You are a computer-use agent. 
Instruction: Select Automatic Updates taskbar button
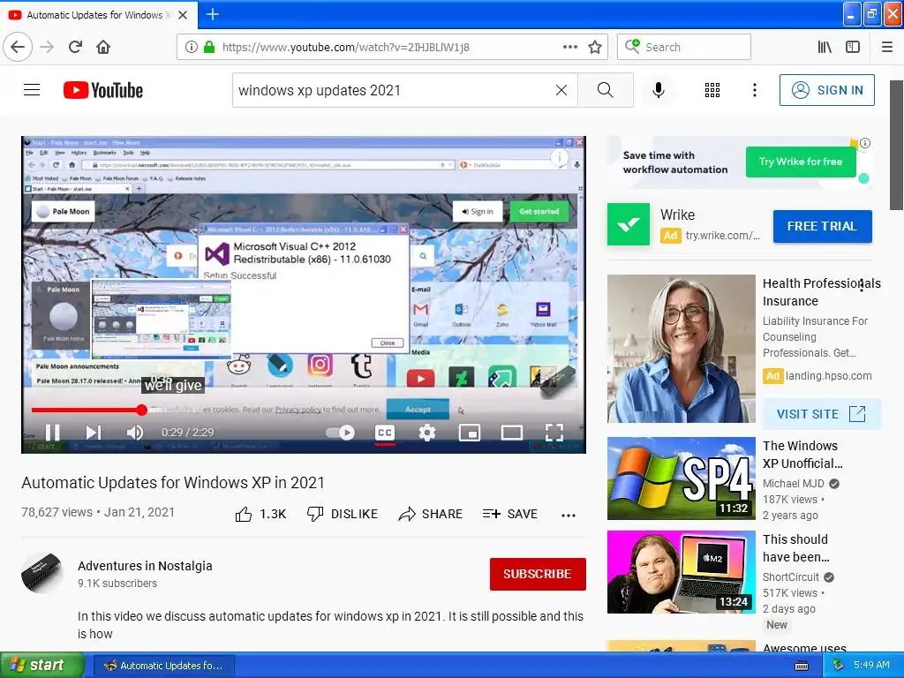pos(163,666)
